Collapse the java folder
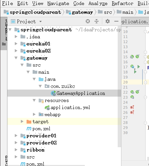The height and width of the screenshot is (166, 149). [x=34, y=79]
